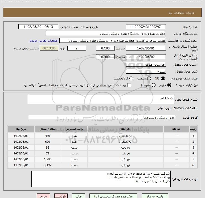Viewport: 205px width, 198px height.
Task: Click نخ نایلونی in row 2
Action: tap(125, 142)
